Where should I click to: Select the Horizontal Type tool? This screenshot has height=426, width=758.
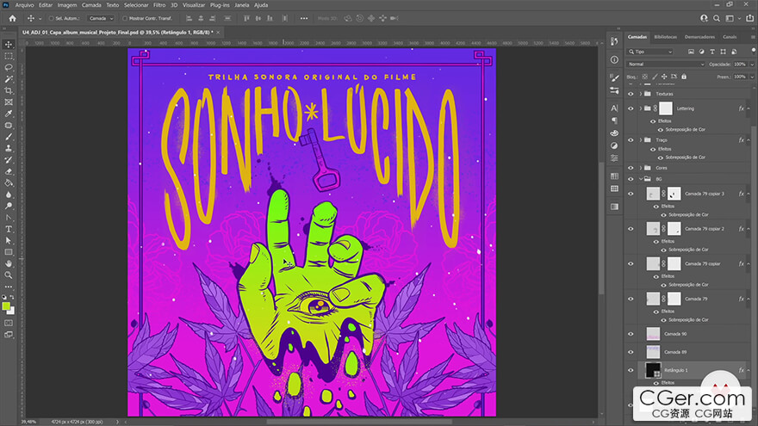(x=9, y=229)
